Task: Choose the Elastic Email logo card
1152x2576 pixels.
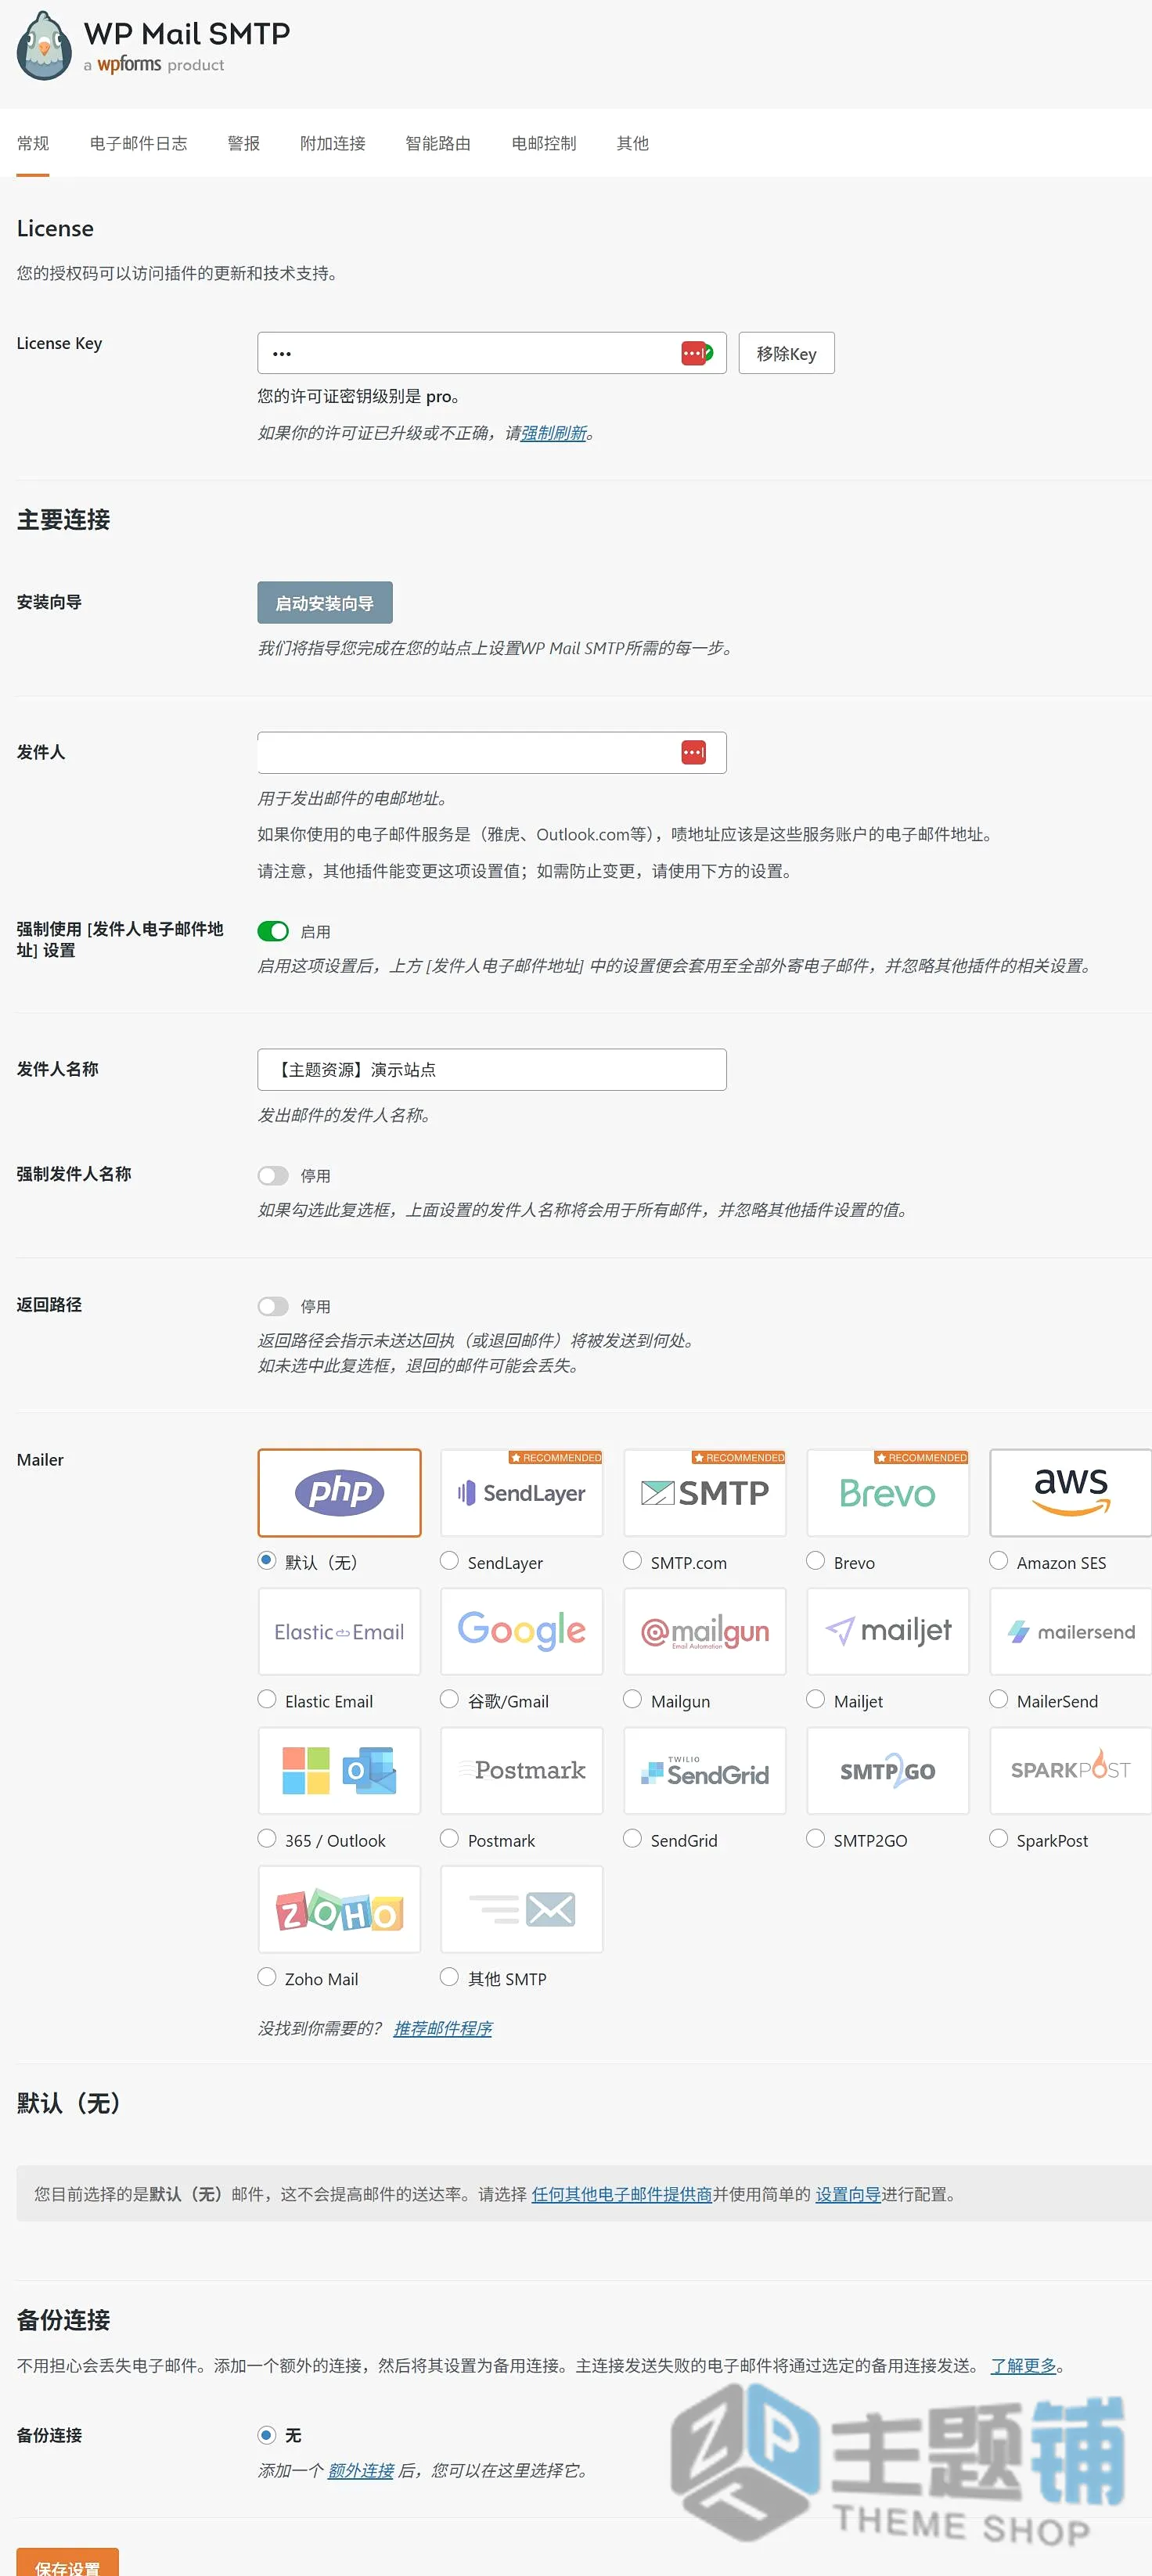Action: (339, 1631)
